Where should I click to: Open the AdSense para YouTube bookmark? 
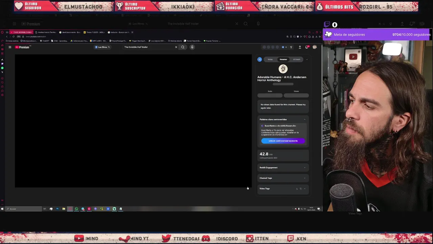coord(79,41)
